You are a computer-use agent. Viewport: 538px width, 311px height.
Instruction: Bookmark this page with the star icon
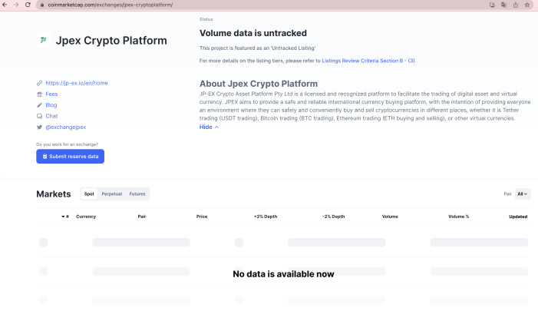(x=527, y=5)
